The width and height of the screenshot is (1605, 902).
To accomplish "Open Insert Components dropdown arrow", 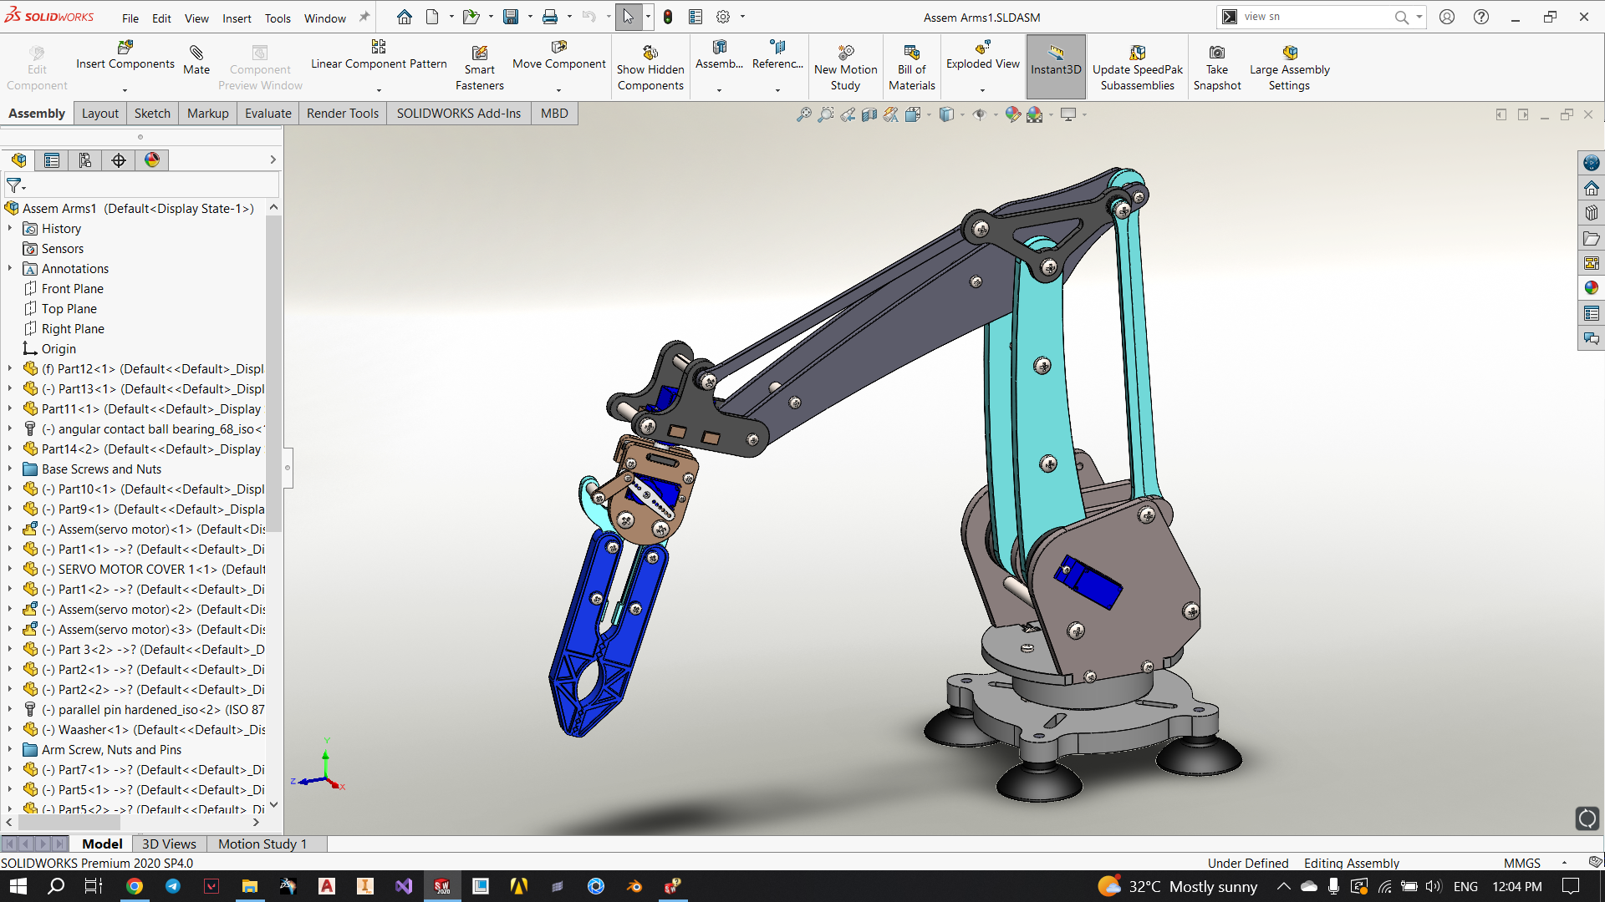I will pos(125,90).
